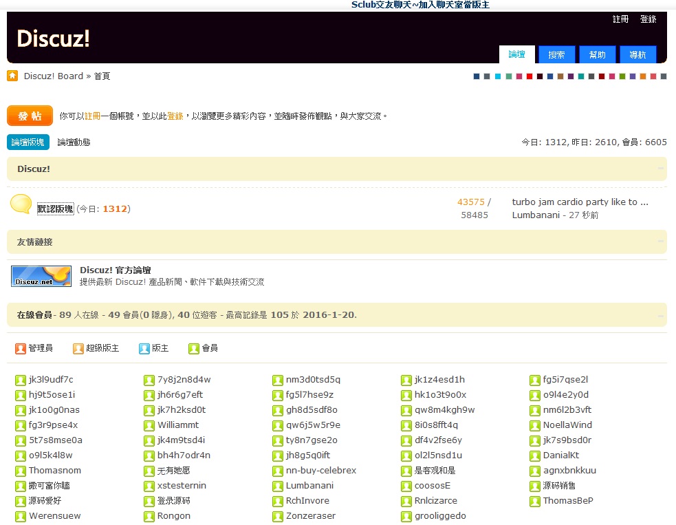Click the member icon beside NoellaWind
The height and width of the screenshot is (525, 676).
[x=535, y=426]
